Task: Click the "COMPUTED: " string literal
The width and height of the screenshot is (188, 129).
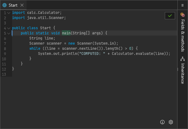Action: click(x=92, y=54)
